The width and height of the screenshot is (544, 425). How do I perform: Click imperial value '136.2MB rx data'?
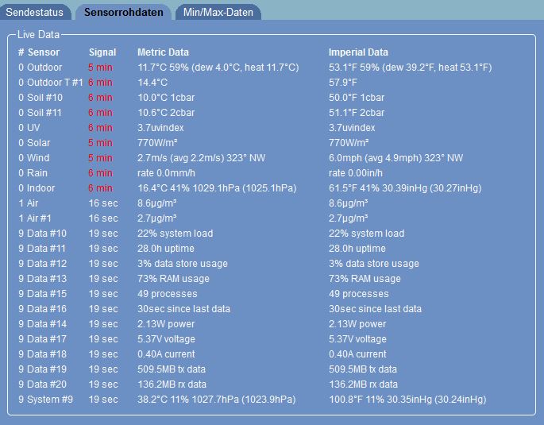pyautogui.click(x=363, y=384)
